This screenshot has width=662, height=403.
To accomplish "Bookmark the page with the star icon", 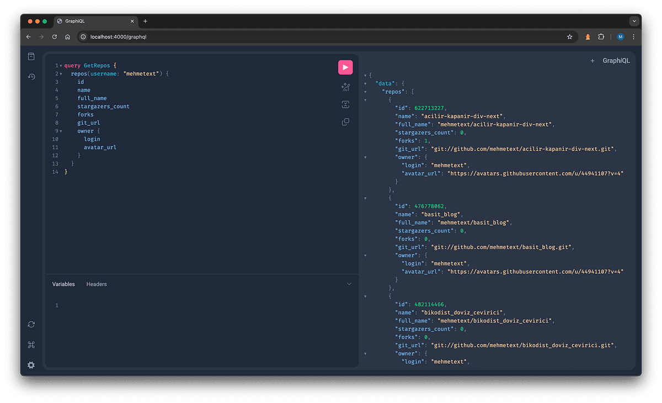I will click(x=570, y=36).
